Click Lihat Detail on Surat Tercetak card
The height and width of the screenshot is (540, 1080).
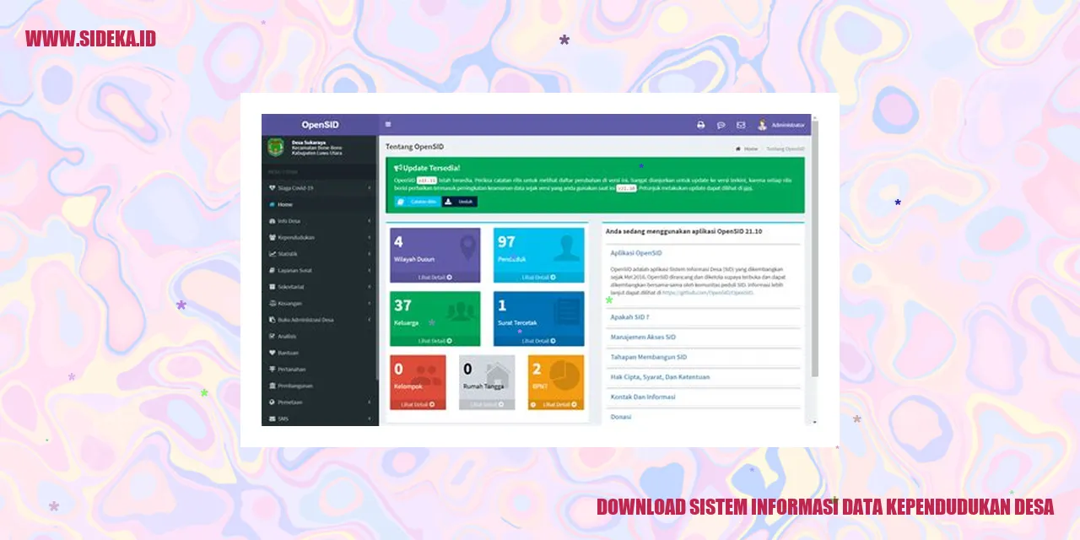(538, 341)
